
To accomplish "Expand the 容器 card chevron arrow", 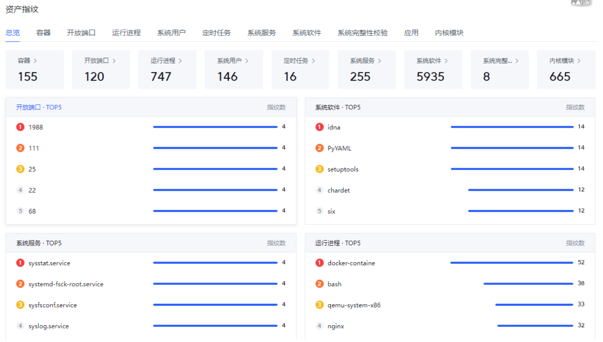I will pos(35,61).
